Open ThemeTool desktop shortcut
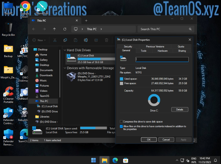This screenshot has width=221, height=164. click(42, 8)
